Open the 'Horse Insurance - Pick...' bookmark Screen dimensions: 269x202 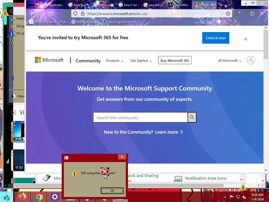coord(49,22)
